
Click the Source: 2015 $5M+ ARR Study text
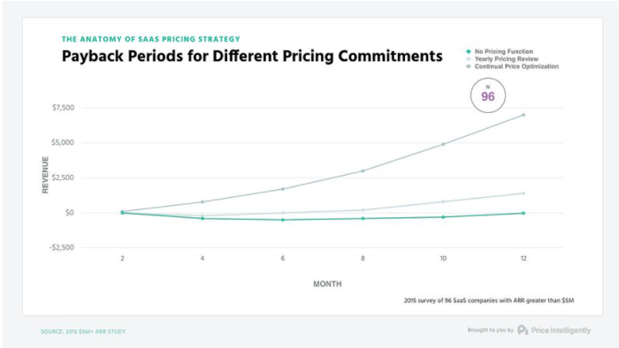(x=83, y=331)
